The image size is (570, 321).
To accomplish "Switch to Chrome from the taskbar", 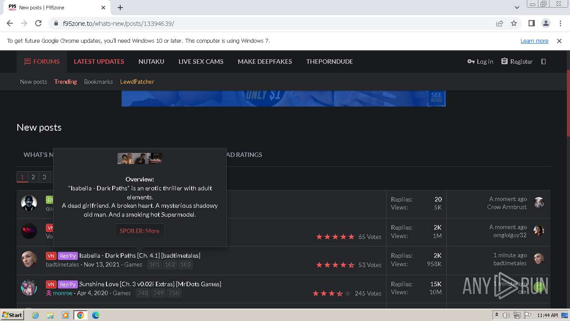I will (x=81, y=315).
